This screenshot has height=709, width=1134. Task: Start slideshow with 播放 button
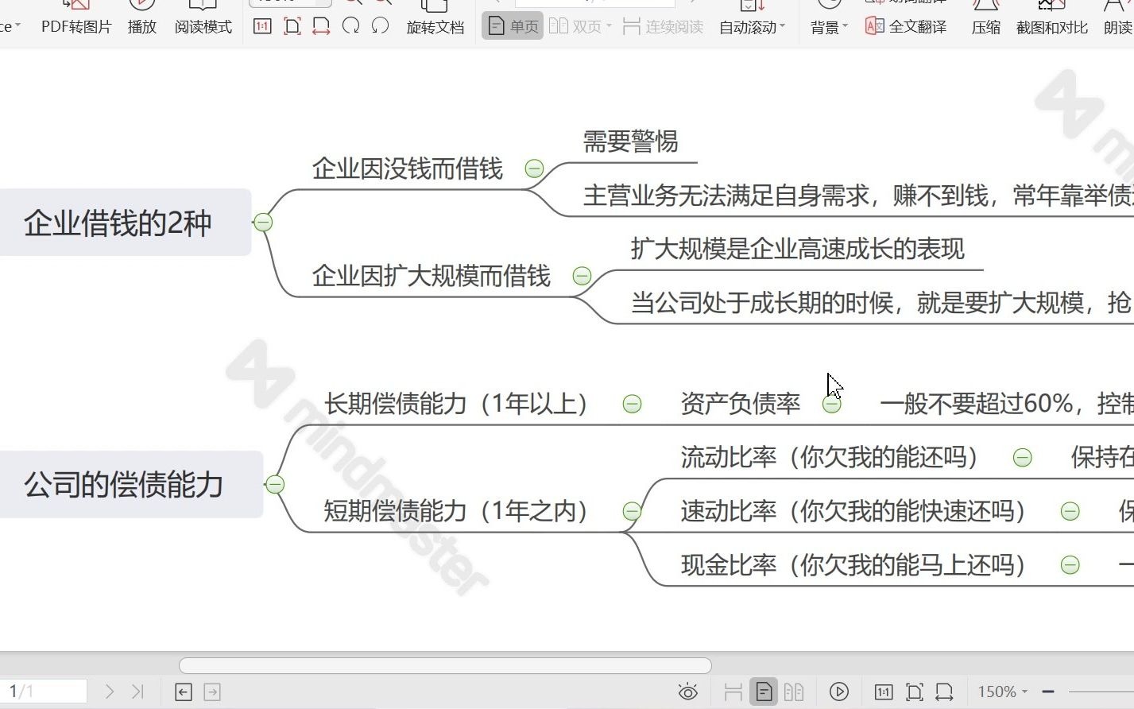tap(141, 19)
